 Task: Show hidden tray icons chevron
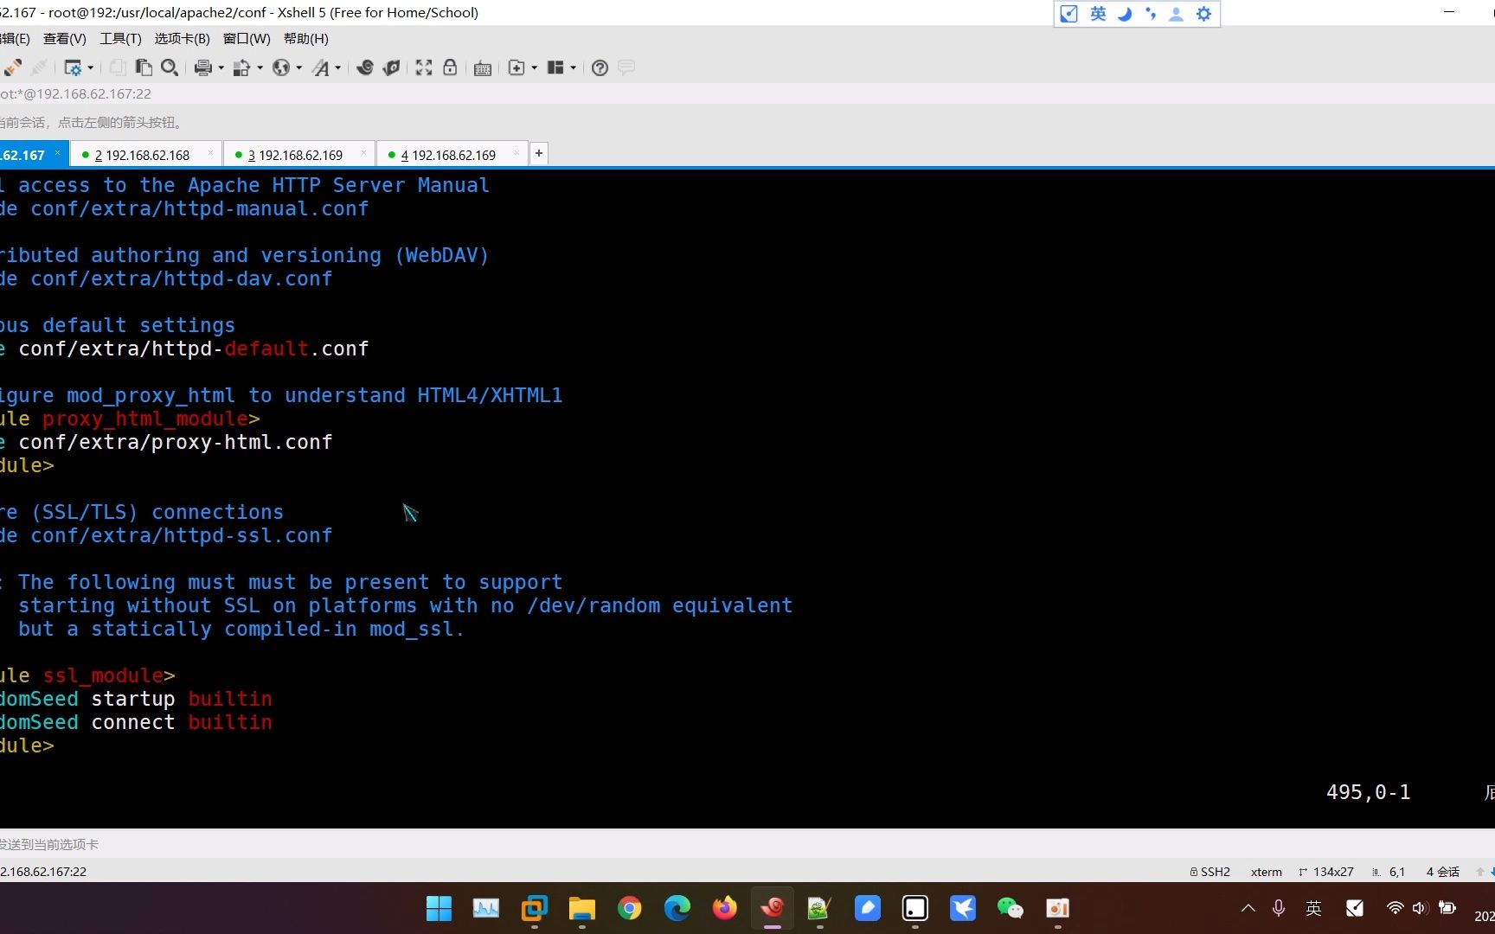coord(1248,908)
